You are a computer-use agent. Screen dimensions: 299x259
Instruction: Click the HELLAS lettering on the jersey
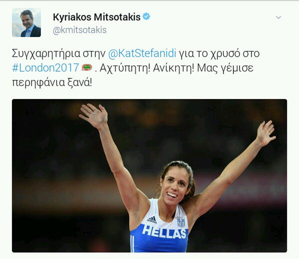(x=164, y=232)
